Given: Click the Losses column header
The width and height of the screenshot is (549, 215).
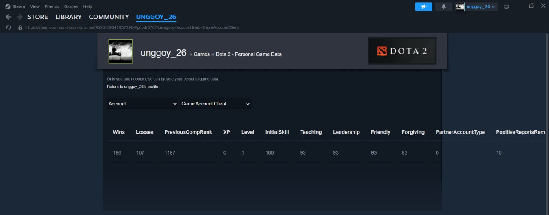Looking at the screenshot, I should coord(145,132).
